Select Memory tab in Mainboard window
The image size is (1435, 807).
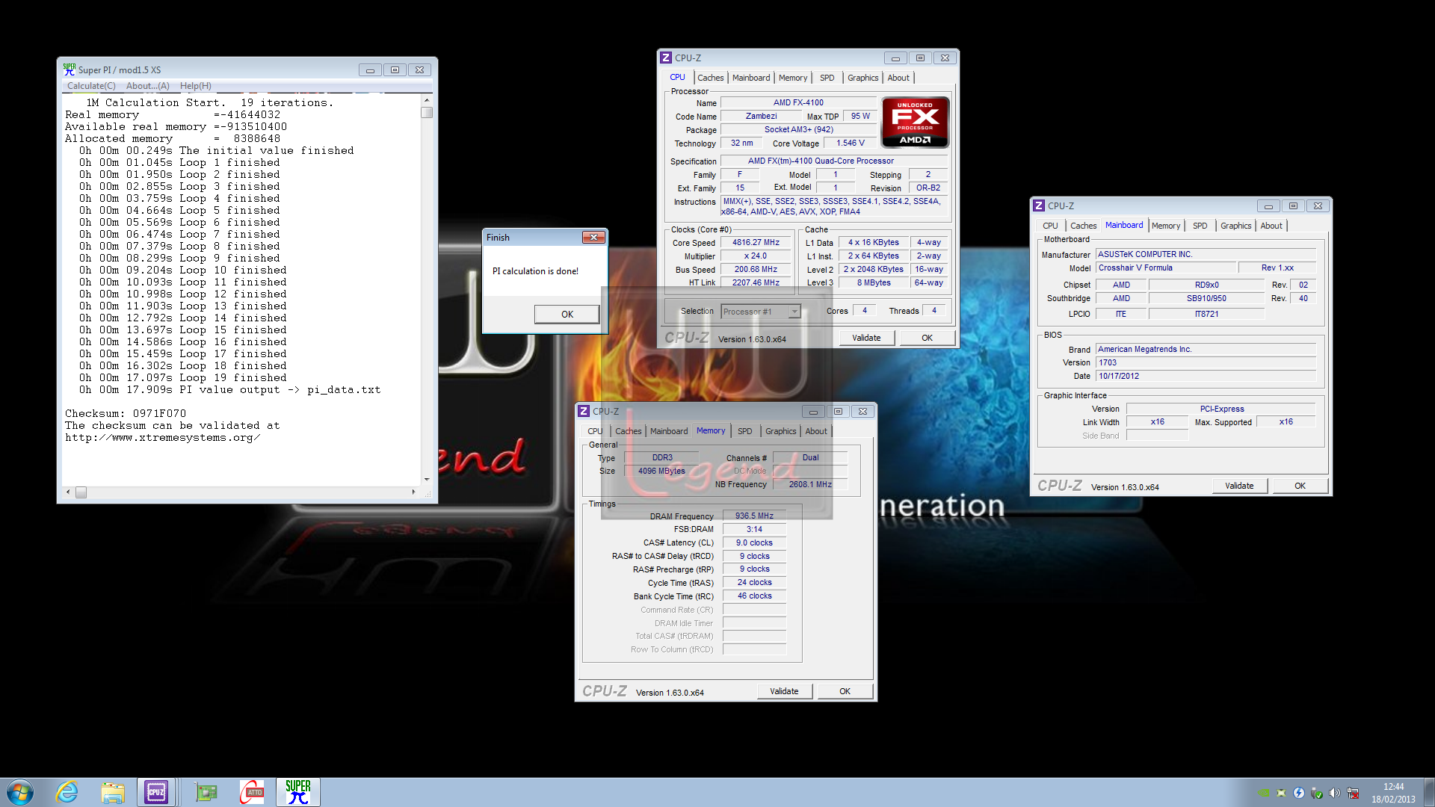(x=1166, y=226)
